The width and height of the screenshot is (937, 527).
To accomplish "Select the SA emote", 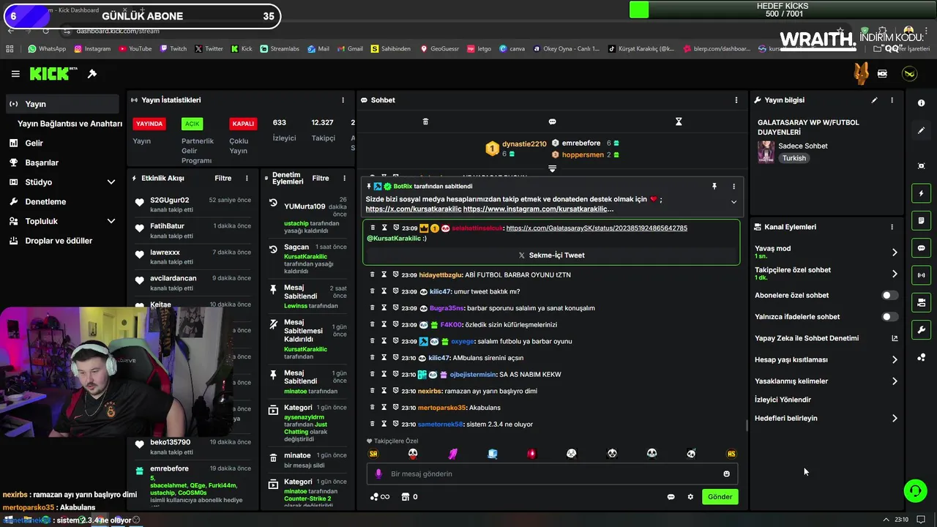I will [x=373, y=454].
